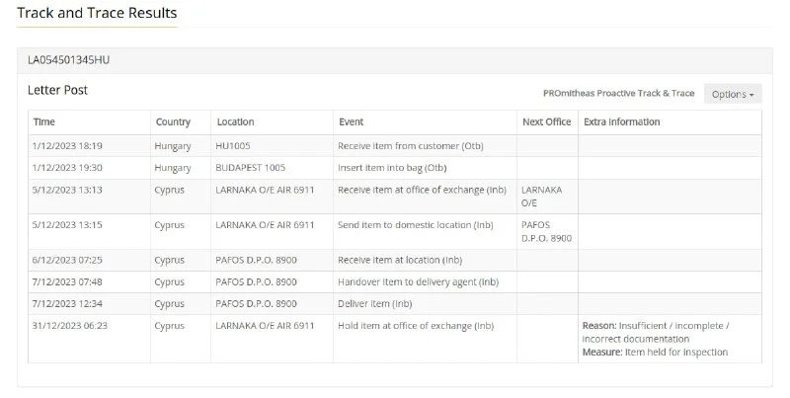Viewport: 790px width, 398px height.
Task: Click the BUDAPEST 1005 location cell
Action: 251,168
